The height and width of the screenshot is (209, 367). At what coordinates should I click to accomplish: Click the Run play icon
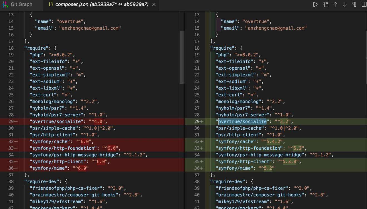point(315,4)
